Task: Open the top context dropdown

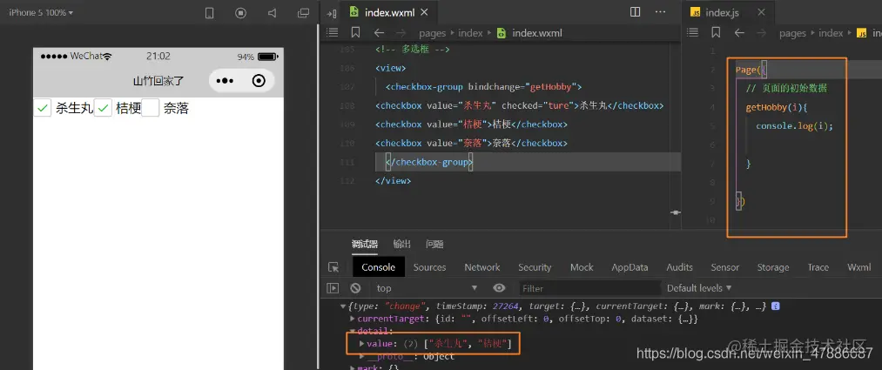Action: coord(427,288)
